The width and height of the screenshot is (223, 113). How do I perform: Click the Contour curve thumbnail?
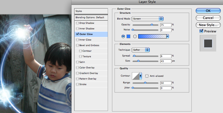coord(136,76)
